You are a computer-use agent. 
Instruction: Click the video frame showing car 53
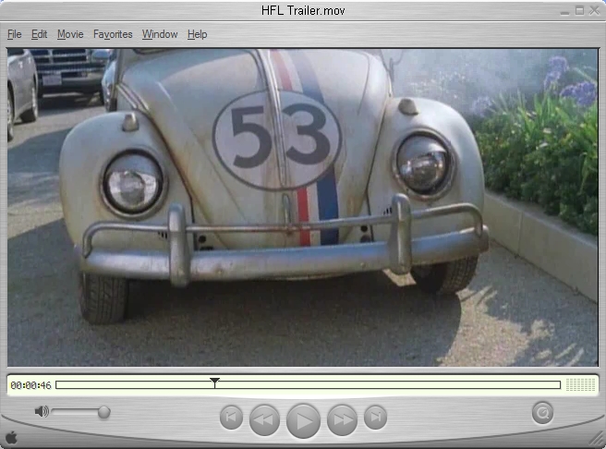[x=303, y=207]
